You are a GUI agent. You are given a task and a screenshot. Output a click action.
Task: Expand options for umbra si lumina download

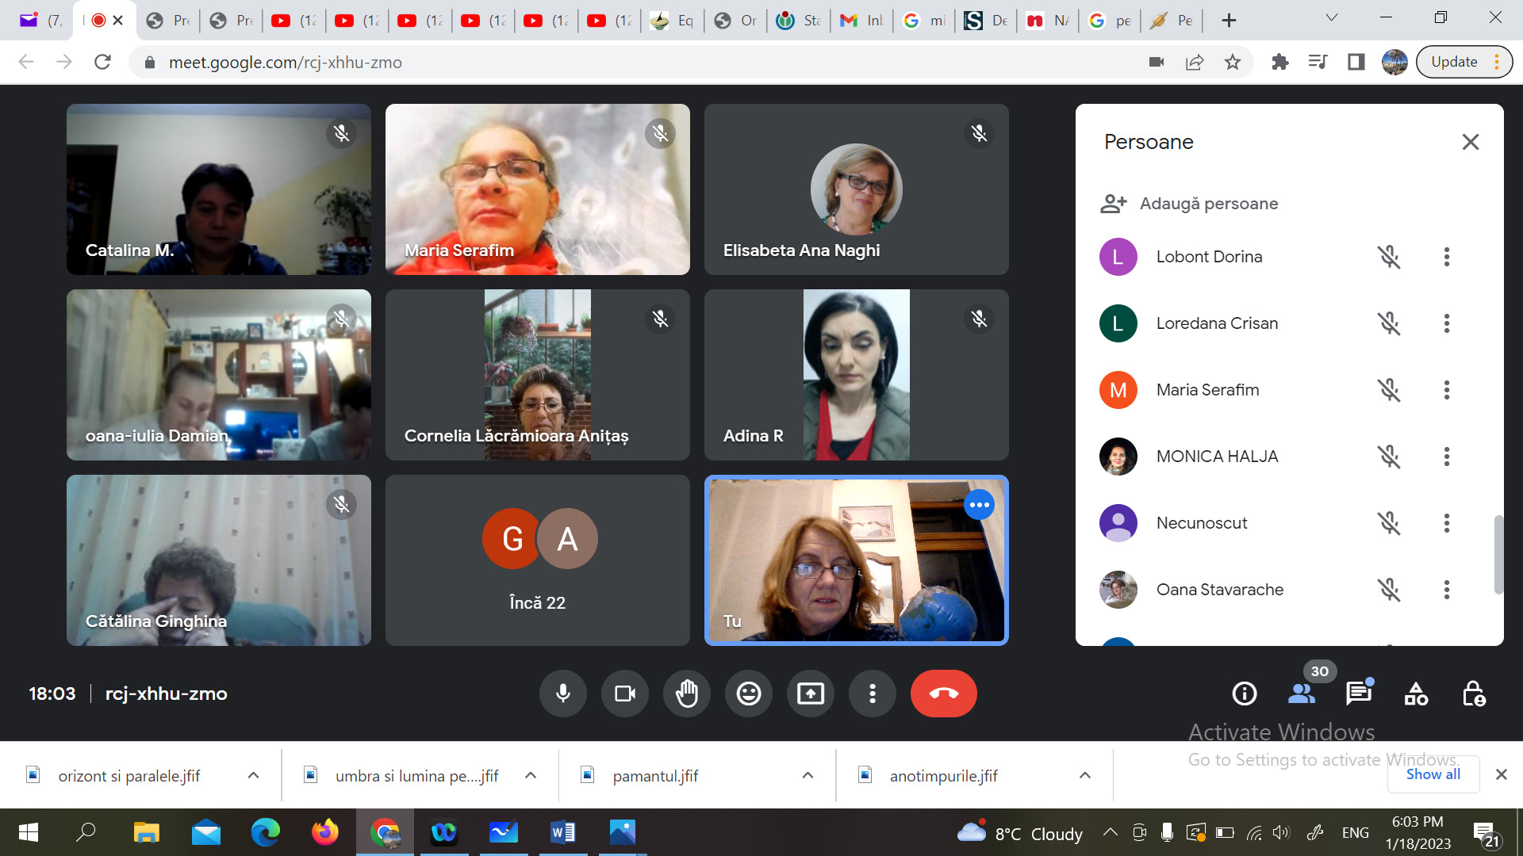[x=531, y=775]
